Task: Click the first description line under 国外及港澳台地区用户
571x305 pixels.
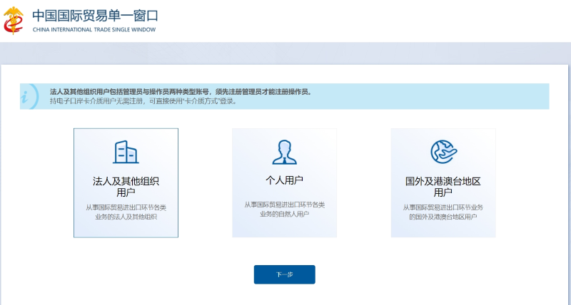Action: pos(443,207)
